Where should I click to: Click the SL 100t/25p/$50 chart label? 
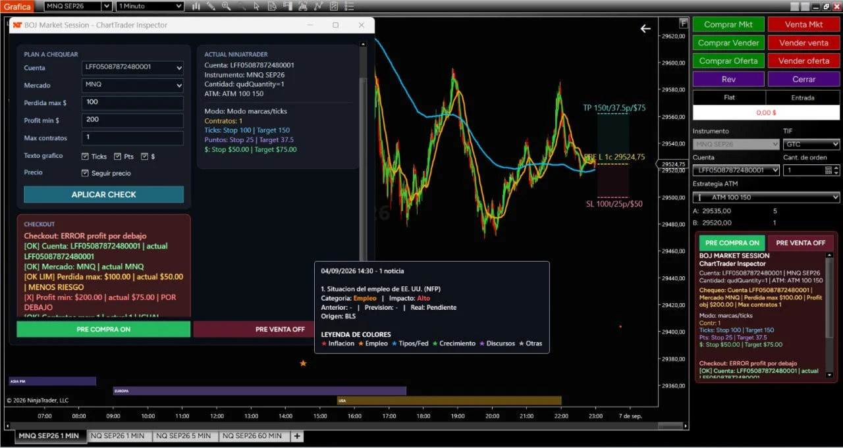click(x=614, y=204)
